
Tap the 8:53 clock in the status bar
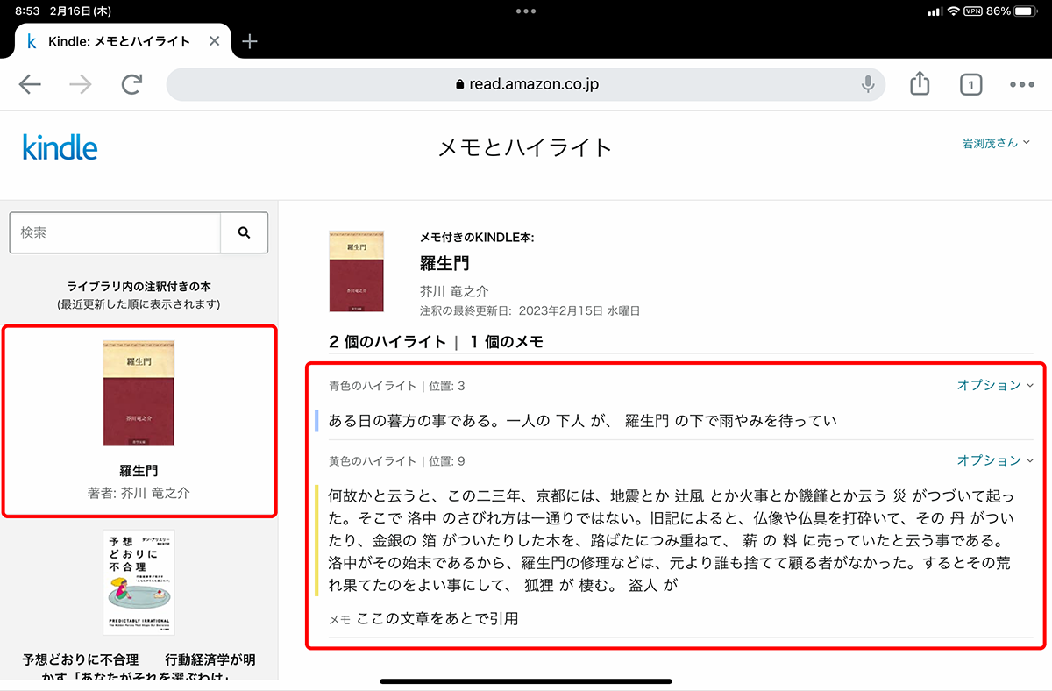click(28, 11)
